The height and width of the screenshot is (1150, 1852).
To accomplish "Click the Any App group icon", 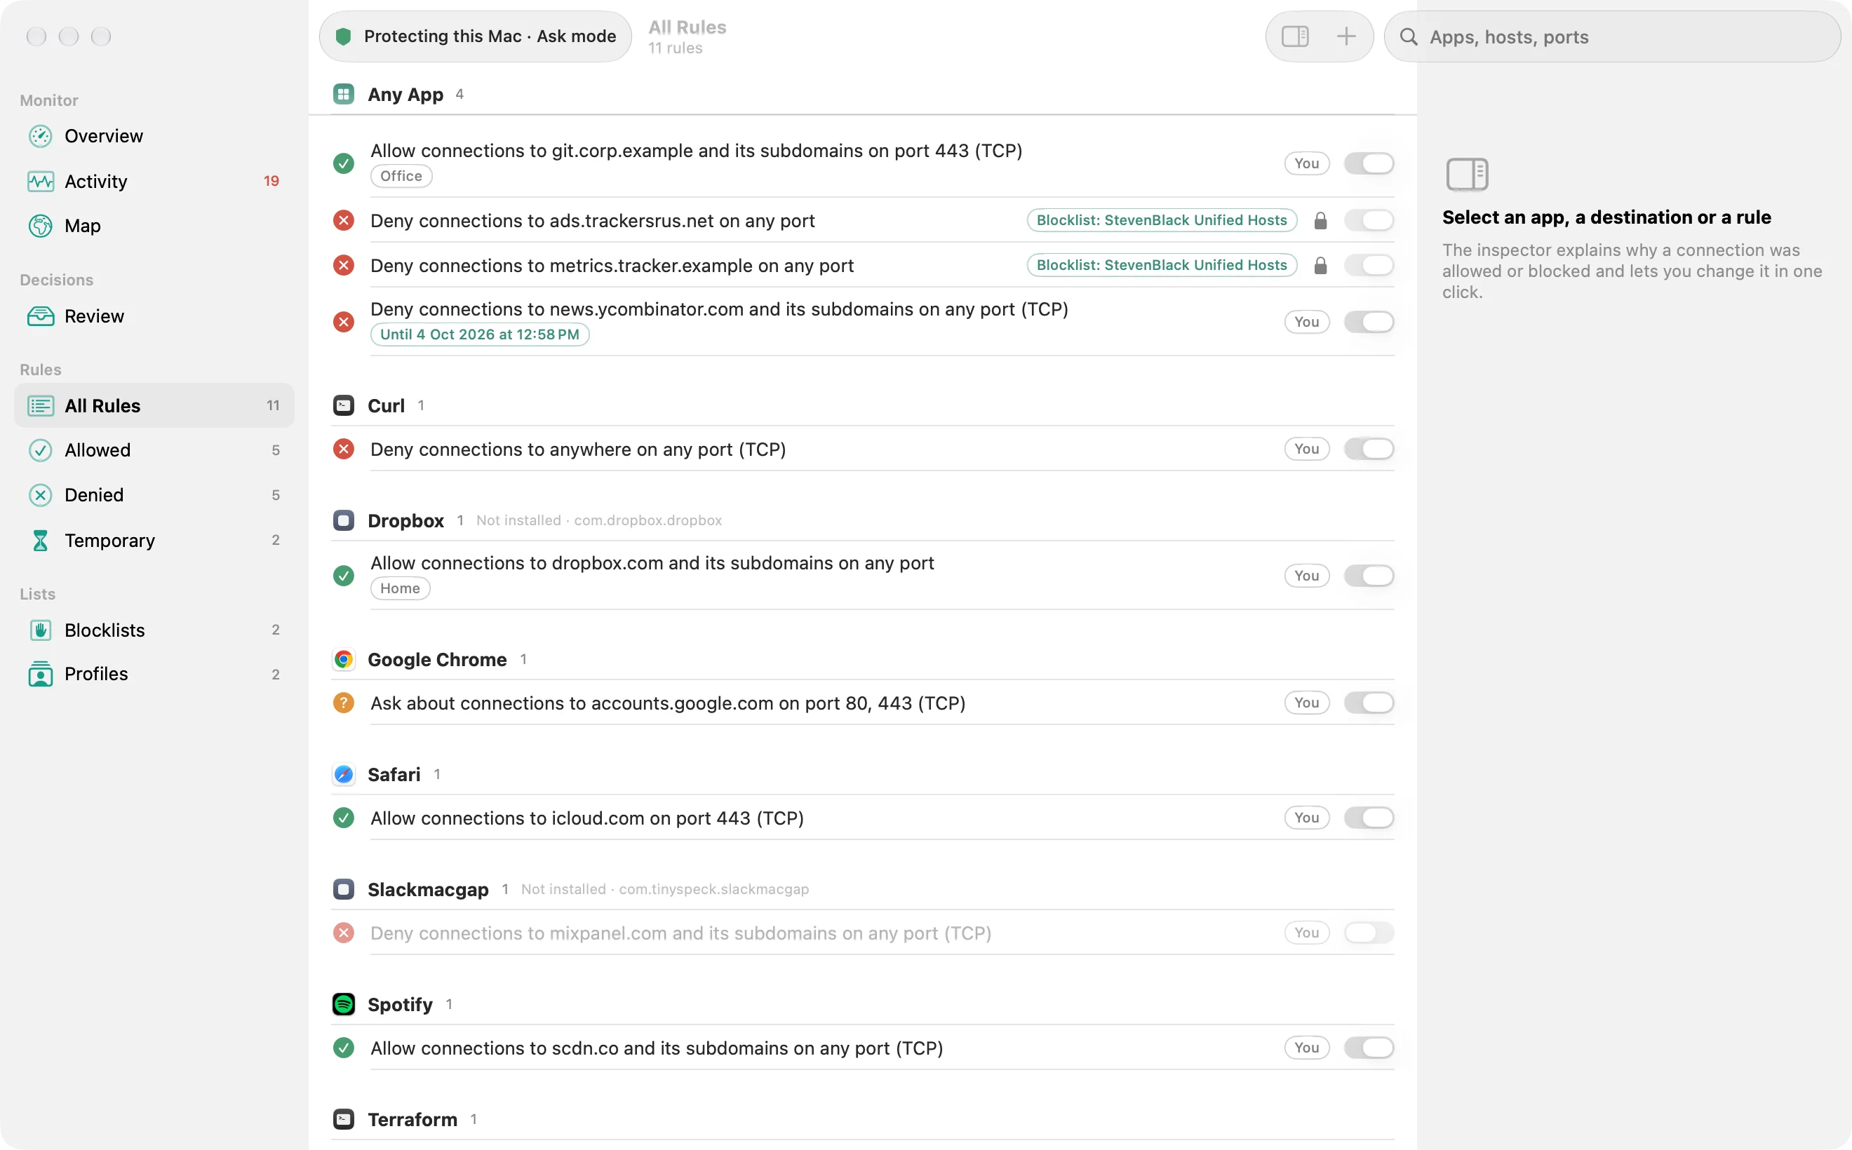I will pyautogui.click(x=344, y=94).
